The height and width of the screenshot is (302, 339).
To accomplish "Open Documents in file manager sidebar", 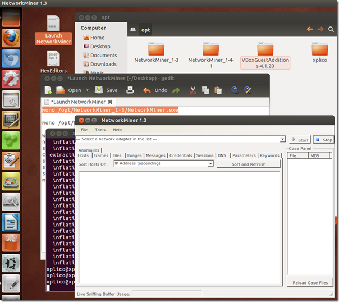I will pyautogui.click(x=100, y=56).
